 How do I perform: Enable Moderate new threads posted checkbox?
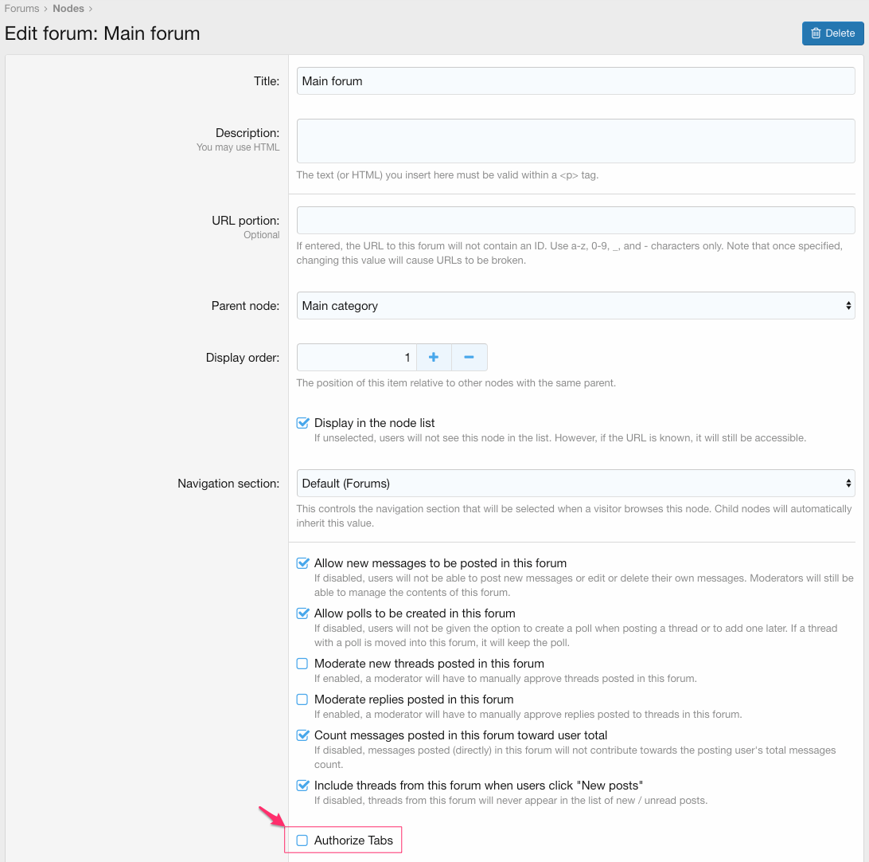tap(302, 664)
